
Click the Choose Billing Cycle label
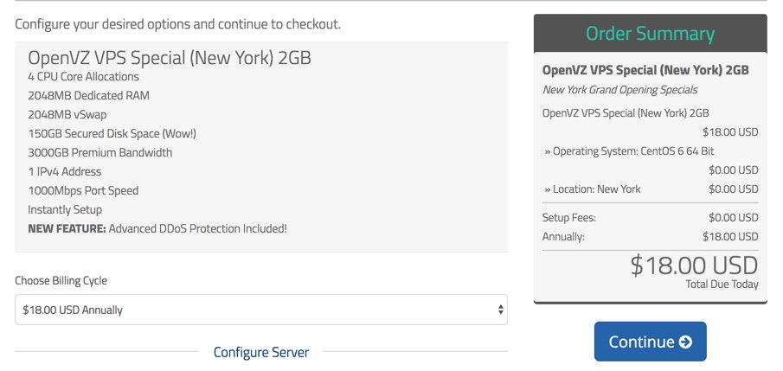[61, 280]
